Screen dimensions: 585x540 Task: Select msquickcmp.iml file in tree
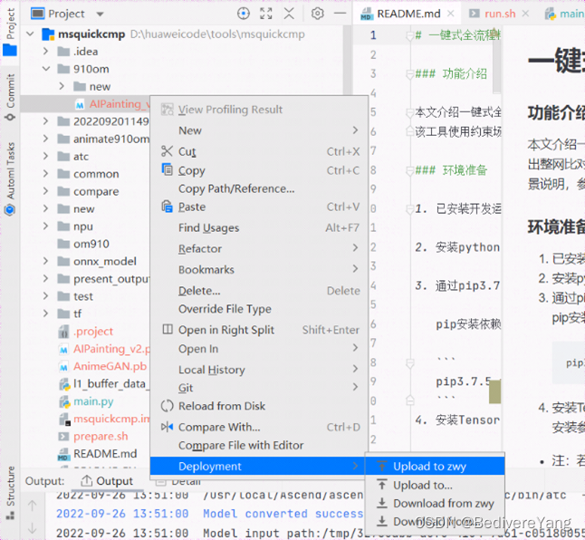(x=104, y=419)
